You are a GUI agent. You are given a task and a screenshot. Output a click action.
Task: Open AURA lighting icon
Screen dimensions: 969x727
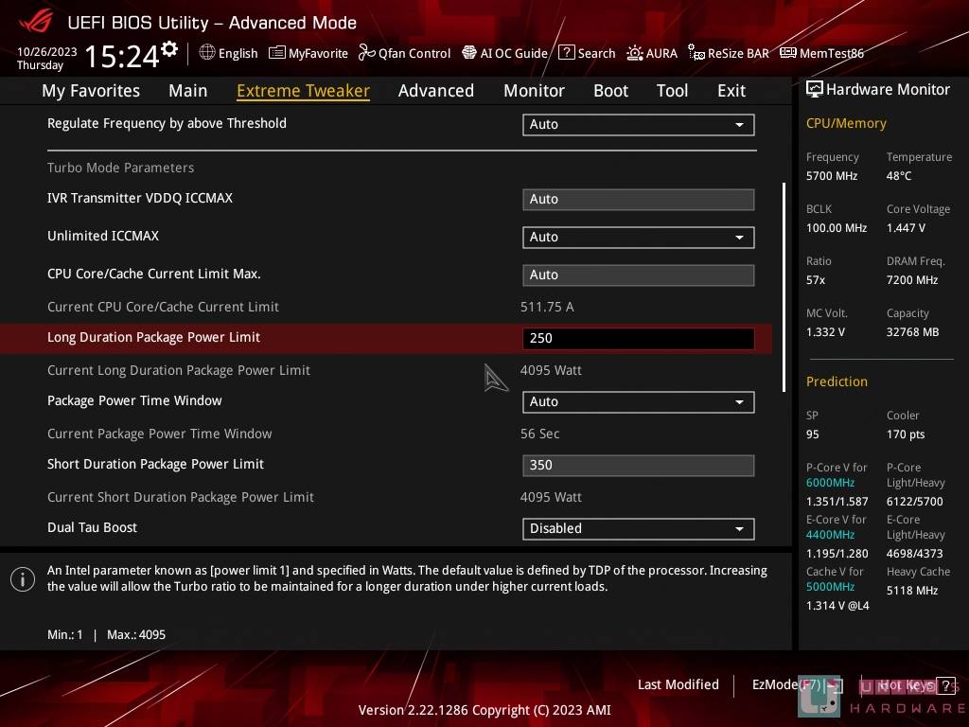click(635, 53)
